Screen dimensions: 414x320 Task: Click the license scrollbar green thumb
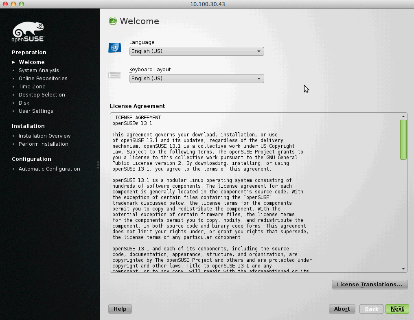click(x=403, y=140)
